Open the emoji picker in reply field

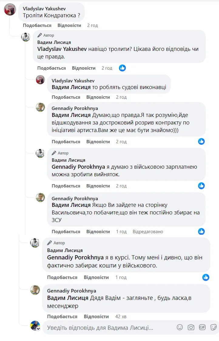[180, 327]
